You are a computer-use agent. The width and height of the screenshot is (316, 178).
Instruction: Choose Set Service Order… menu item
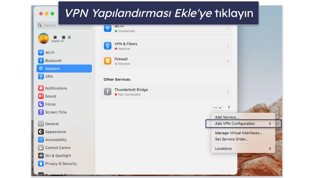click(232, 139)
